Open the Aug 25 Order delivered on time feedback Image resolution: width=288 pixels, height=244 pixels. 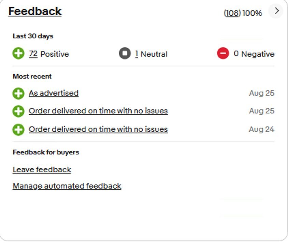pyautogui.click(x=98, y=111)
